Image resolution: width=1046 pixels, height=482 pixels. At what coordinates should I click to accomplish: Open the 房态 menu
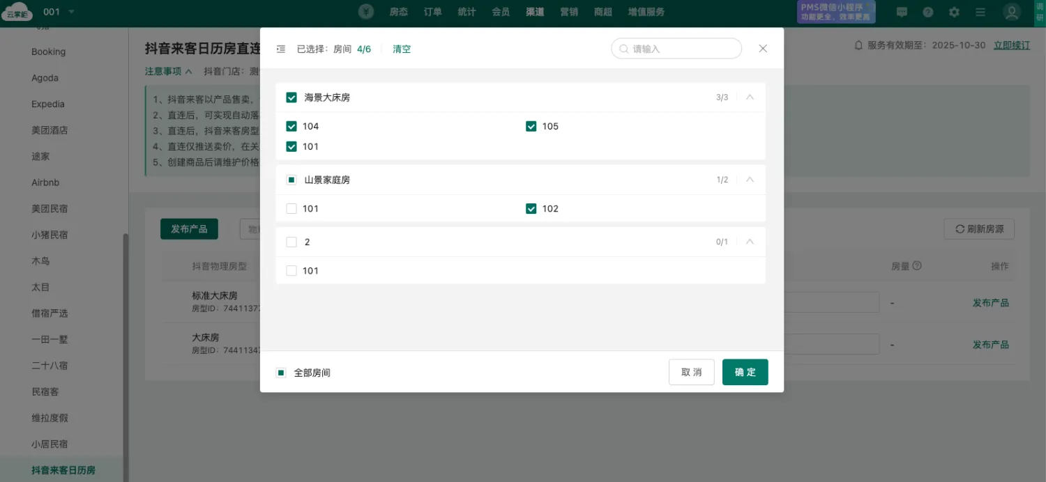(x=399, y=12)
